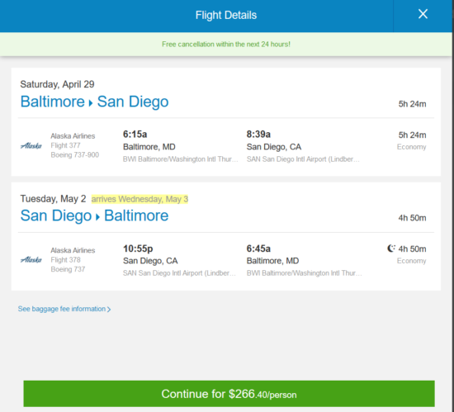Image resolution: width=454 pixels, height=412 pixels.
Task: Click the chevron after baggage fee information
Action: [x=109, y=310]
